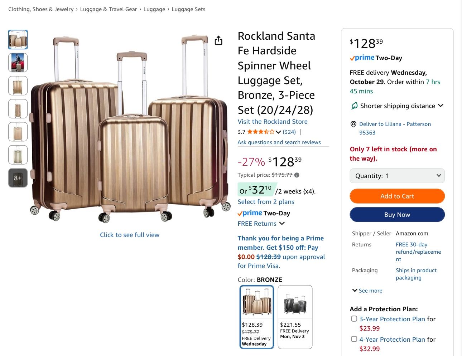Click the info icon next to typical price
The width and height of the screenshot is (462, 356).
[x=296, y=175]
